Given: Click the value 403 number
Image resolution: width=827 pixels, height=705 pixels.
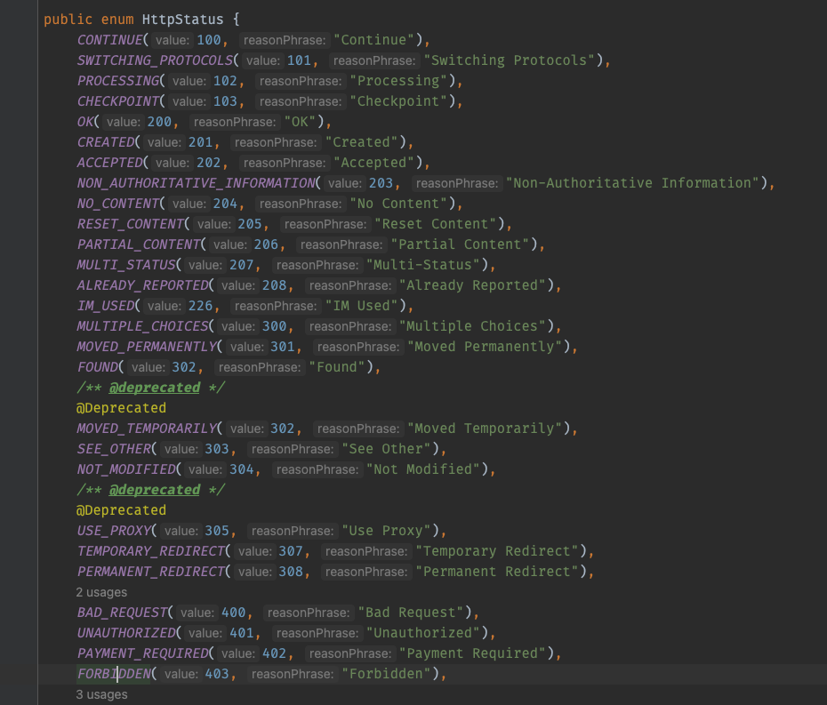Looking at the screenshot, I should 217,674.
